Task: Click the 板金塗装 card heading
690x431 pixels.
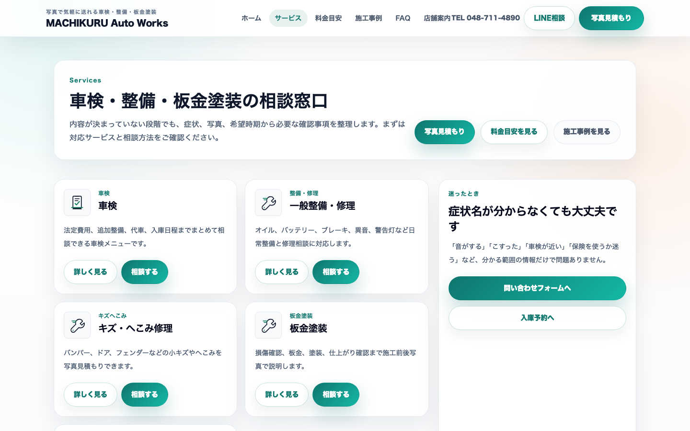Action: pyautogui.click(x=309, y=329)
